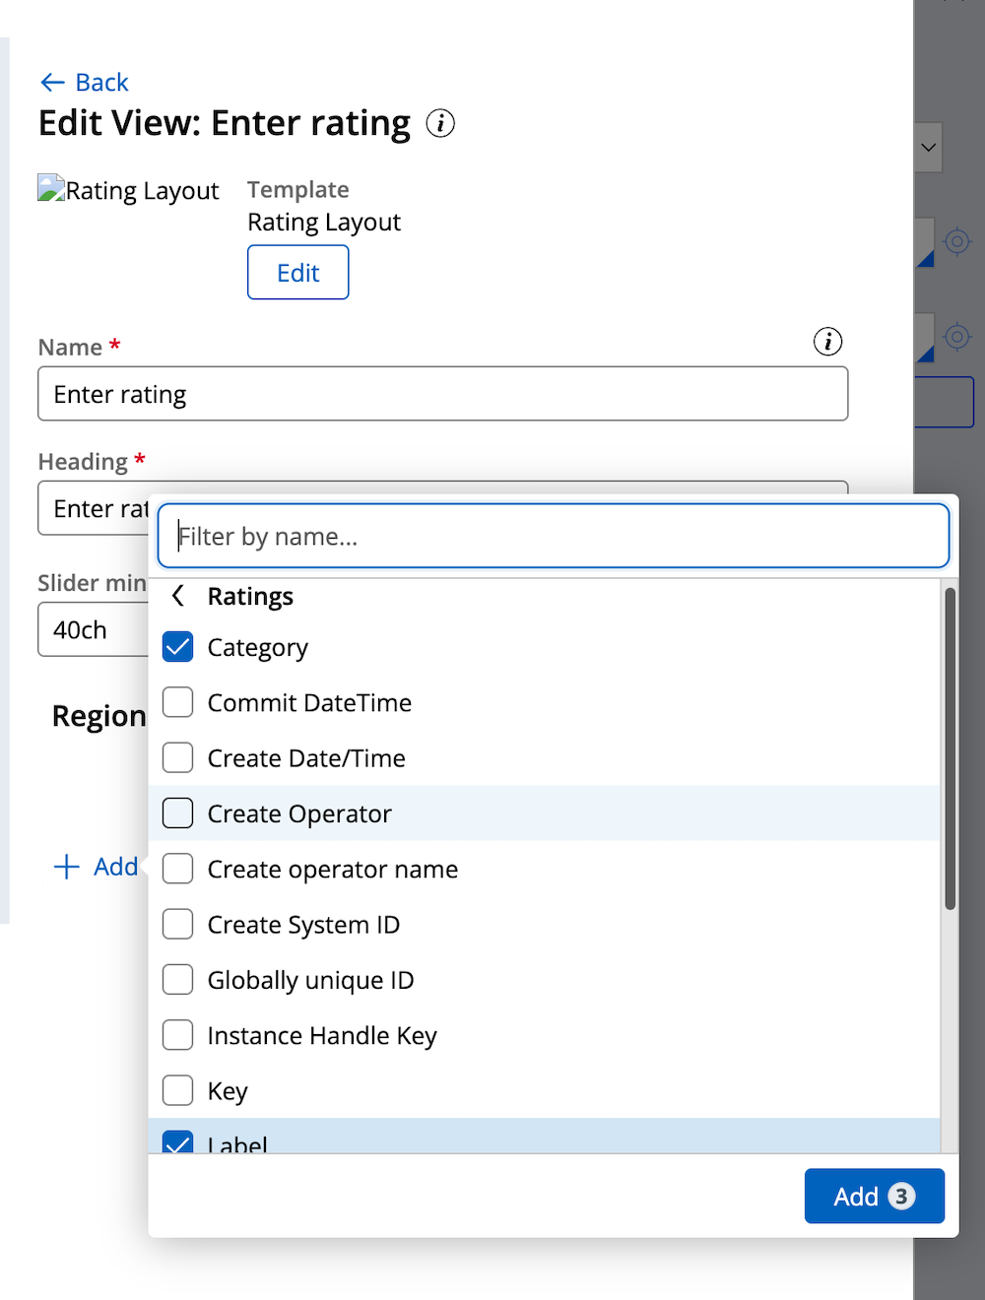Go back from Ratings with chevron
The height and width of the screenshot is (1300, 985).
(178, 596)
